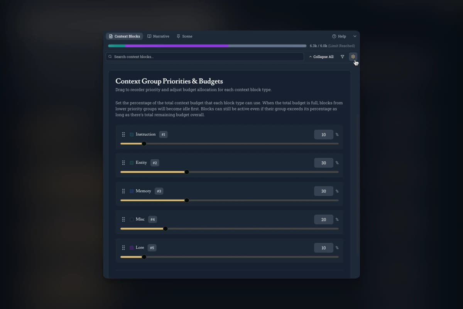Open the filter funnel icon
This screenshot has height=309, width=463.
pyautogui.click(x=342, y=57)
